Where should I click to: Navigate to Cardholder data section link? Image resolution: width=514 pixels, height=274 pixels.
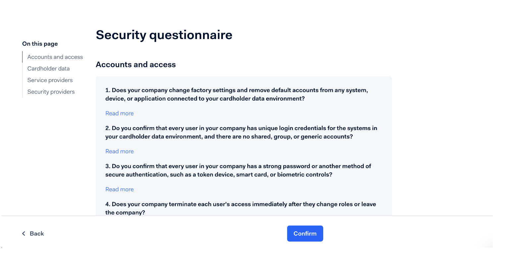pos(48,68)
